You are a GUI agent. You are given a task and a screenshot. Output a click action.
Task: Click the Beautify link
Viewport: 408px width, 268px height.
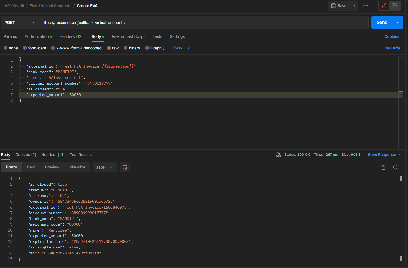pyautogui.click(x=392, y=48)
